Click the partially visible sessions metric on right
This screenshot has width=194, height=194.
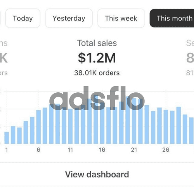pyautogui.click(x=190, y=58)
